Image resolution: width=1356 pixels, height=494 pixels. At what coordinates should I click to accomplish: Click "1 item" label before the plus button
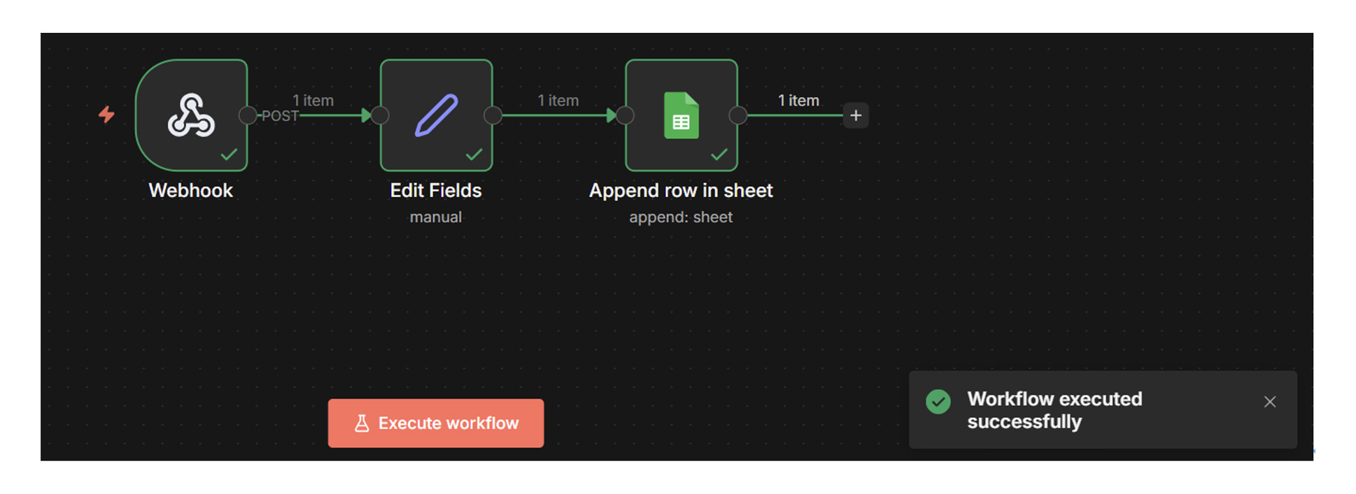[x=798, y=101]
